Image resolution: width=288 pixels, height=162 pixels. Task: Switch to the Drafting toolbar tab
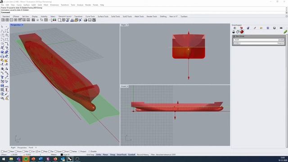tap(163, 17)
